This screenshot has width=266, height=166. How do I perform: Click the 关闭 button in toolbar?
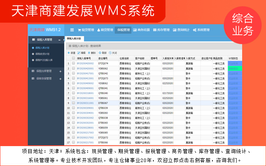pyautogui.click(x=113, y=53)
